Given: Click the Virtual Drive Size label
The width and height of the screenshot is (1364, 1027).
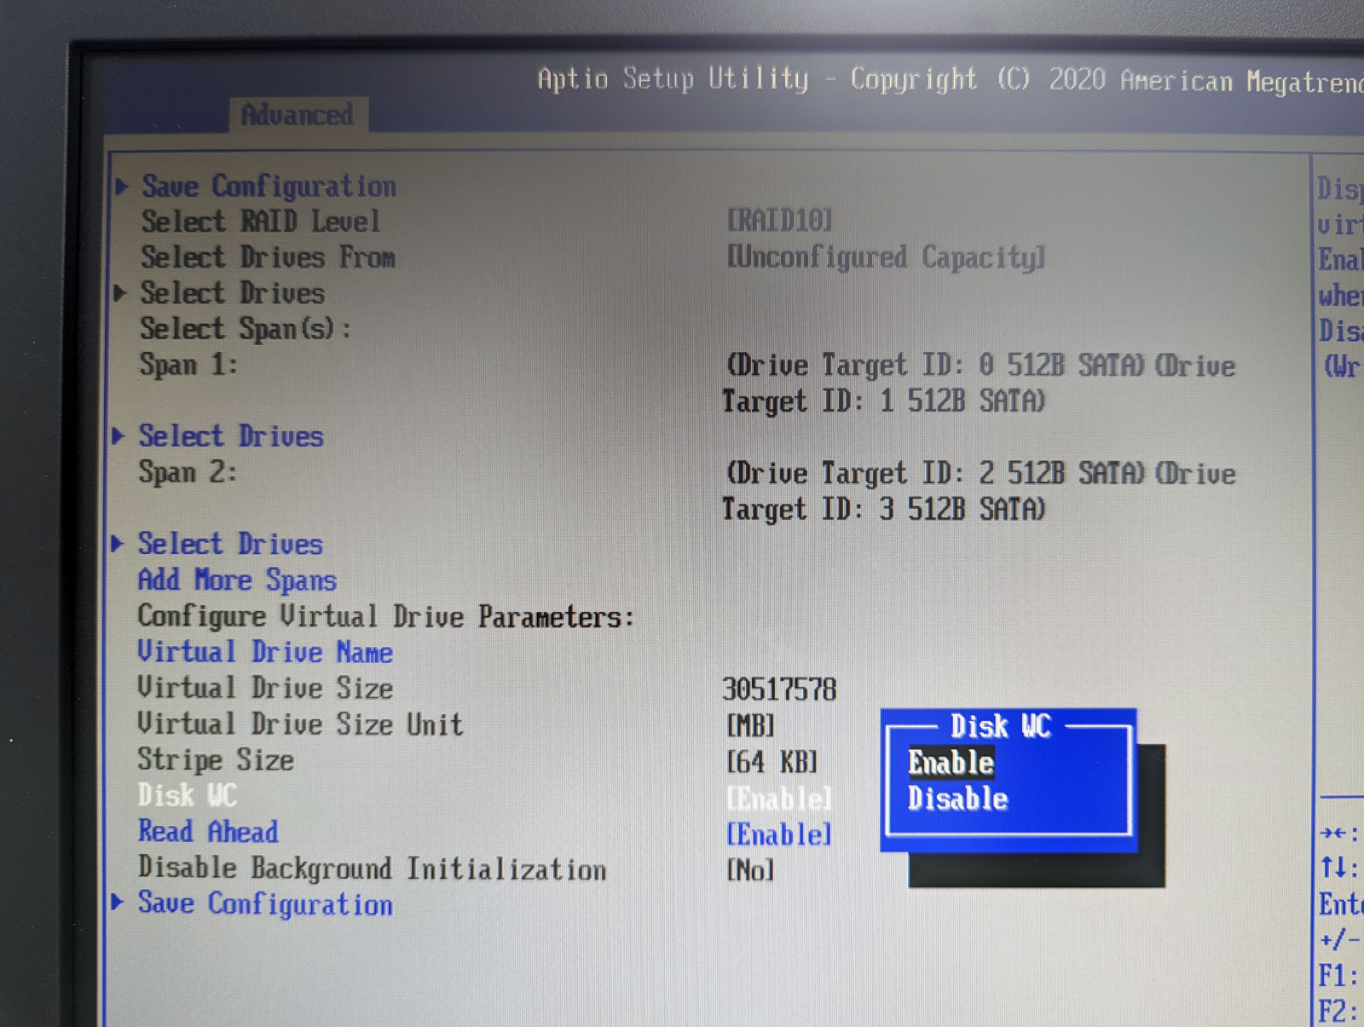Looking at the screenshot, I should (265, 688).
